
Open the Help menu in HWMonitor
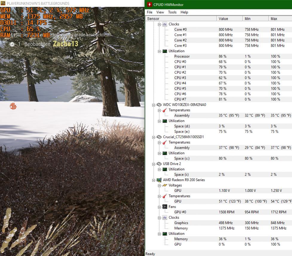(x=184, y=12)
